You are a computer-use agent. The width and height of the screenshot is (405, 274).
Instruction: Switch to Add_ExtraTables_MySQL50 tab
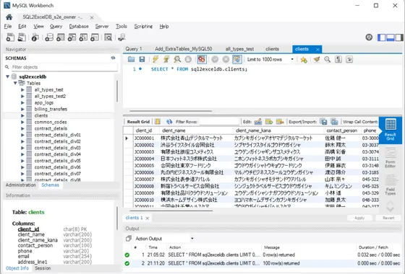tap(184, 49)
